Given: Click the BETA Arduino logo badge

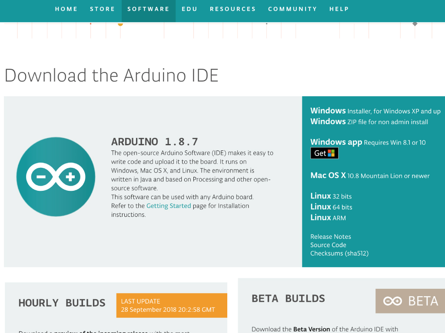Looking at the screenshot, I should point(410,301).
